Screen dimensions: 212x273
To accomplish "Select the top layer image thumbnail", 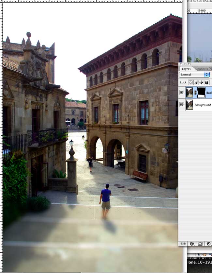I will pyautogui.click(x=189, y=92).
